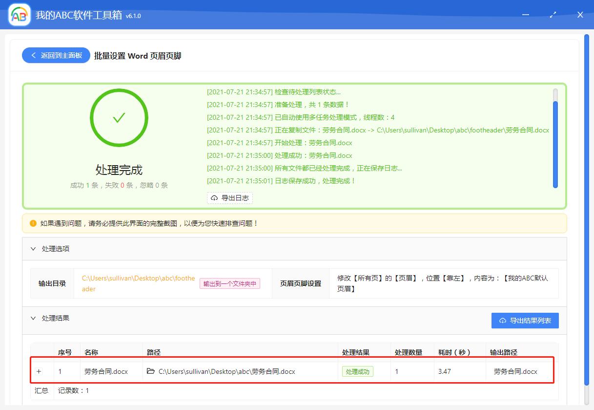Screen dimensions: 594x410
Task: Expand the plus icon on the 劳务合同.docx row
Action: [x=39, y=371]
